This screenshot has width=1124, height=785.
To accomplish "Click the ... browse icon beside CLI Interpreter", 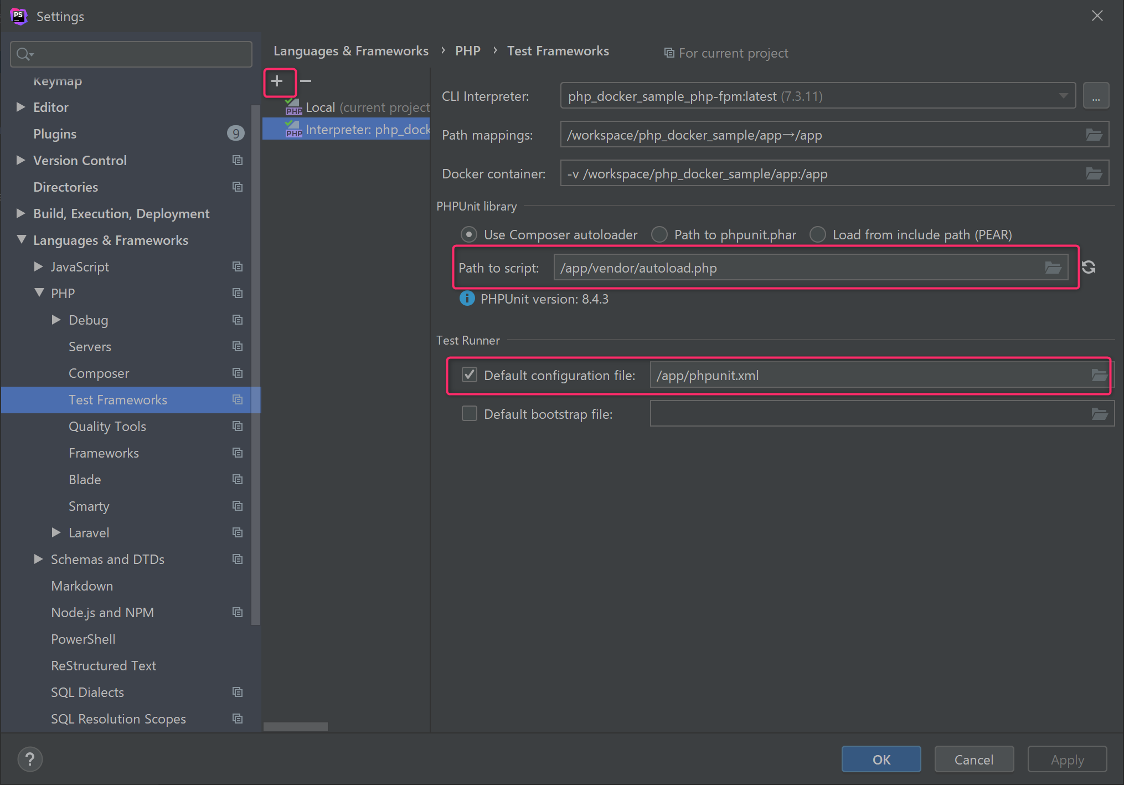I will pyautogui.click(x=1095, y=95).
